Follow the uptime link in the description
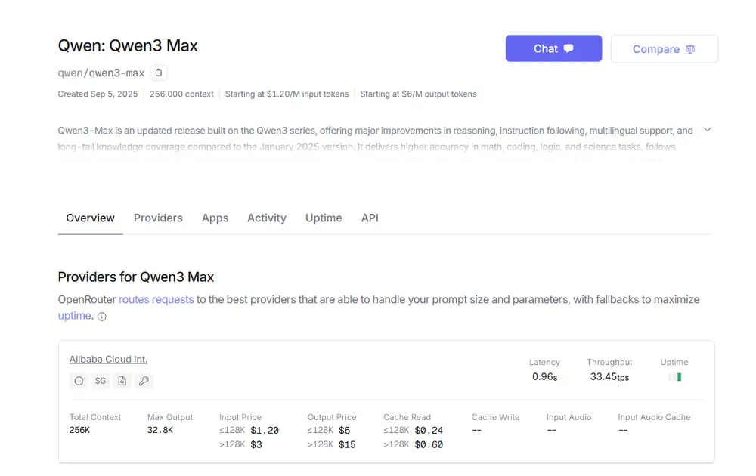756x476 pixels. click(x=73, y=316)
